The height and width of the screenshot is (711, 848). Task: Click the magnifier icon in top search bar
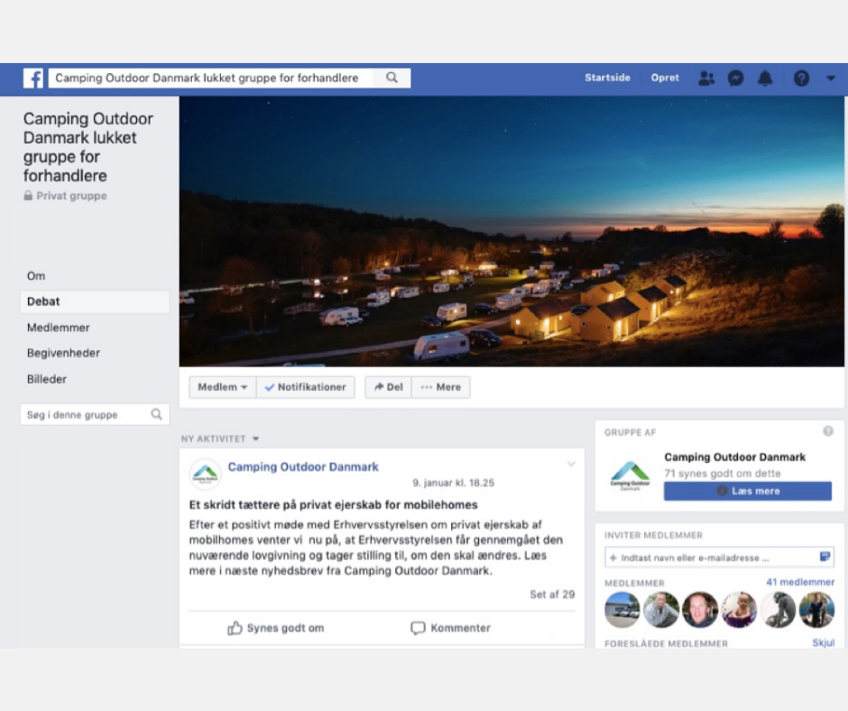(392, 78)
